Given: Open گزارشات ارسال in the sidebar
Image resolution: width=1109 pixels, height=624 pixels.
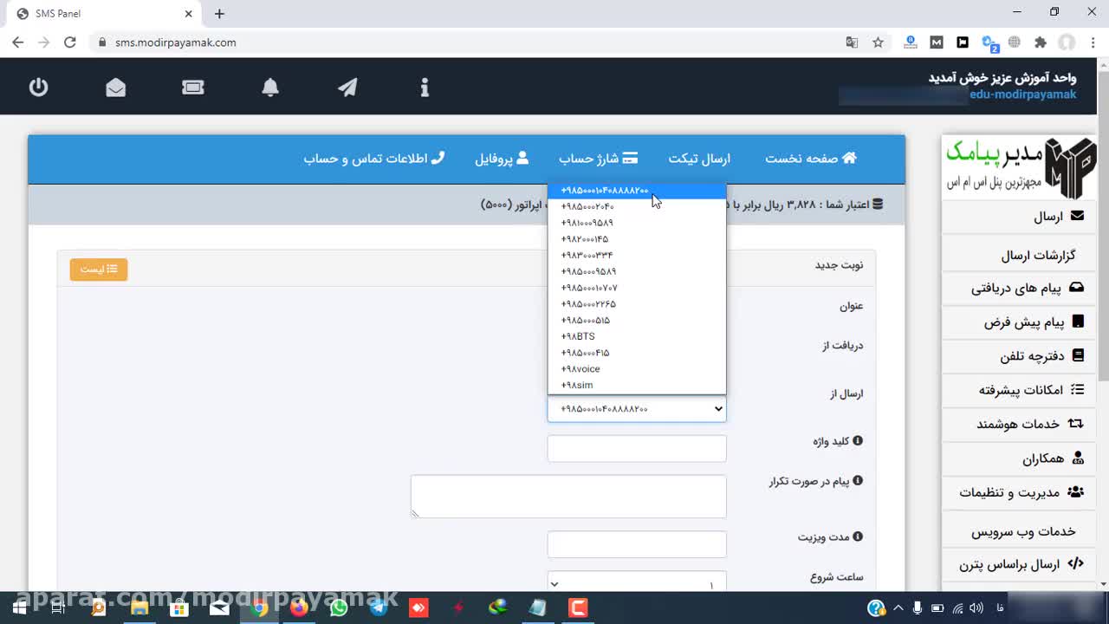Looking at the screenshot, I should pyautogui.click(x=1038, y=255).
